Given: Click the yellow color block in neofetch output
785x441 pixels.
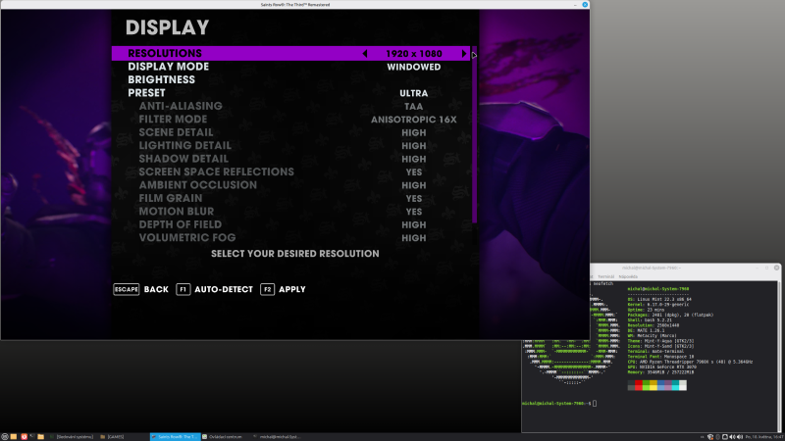Looking at the screenshot, I should [x=654, y=385].
